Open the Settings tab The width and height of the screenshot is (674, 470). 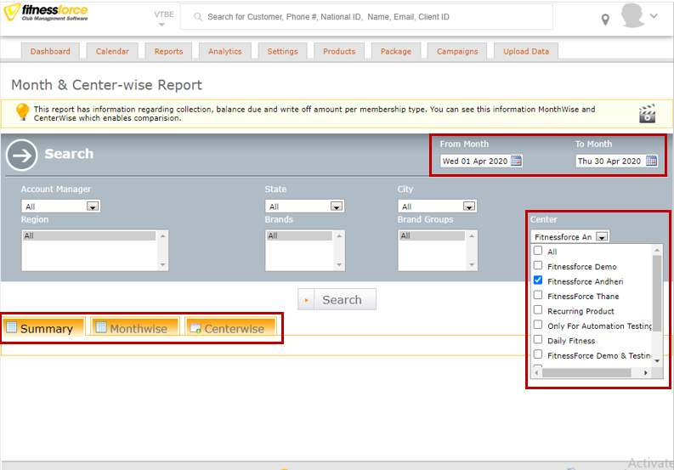pos(282,51)
